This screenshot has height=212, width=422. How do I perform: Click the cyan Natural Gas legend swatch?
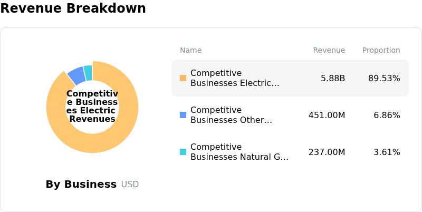point(183,152)
